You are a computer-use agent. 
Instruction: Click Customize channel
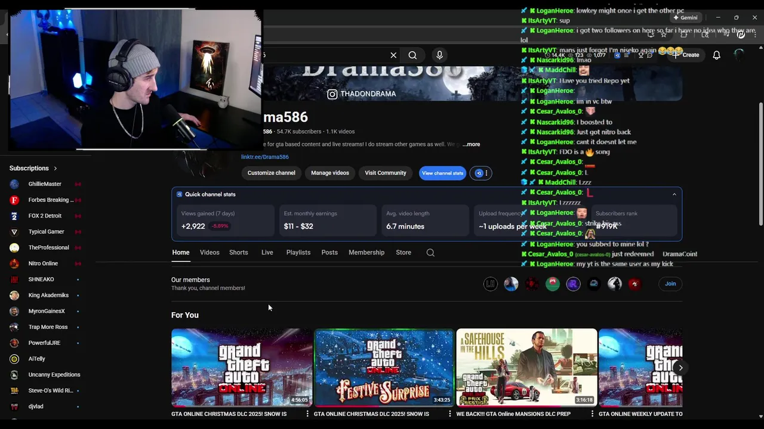tap(272, 173)
